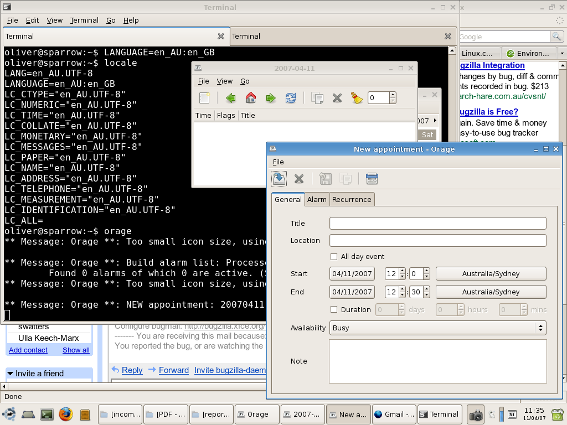Open the Alarm tab
The height and width of the screenshot is (425, 567).
[317, 199]
